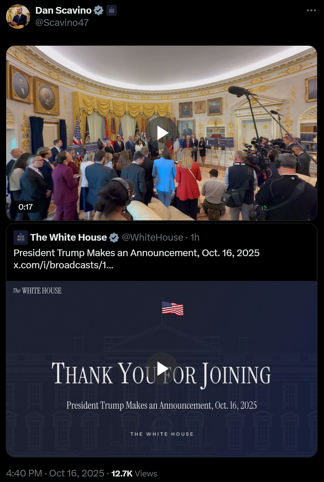Click the @Scavino47 handle
Viewport: 324px width, 482px height.
(62, 23)
